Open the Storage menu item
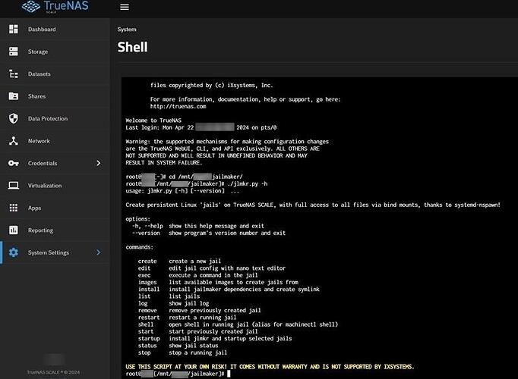 (38, 52)
